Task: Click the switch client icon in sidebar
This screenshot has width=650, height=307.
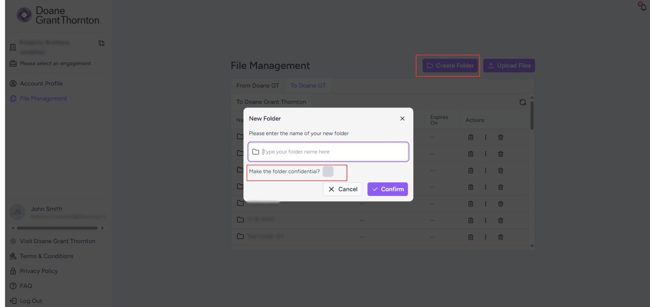Action: [x=101, y=43]
